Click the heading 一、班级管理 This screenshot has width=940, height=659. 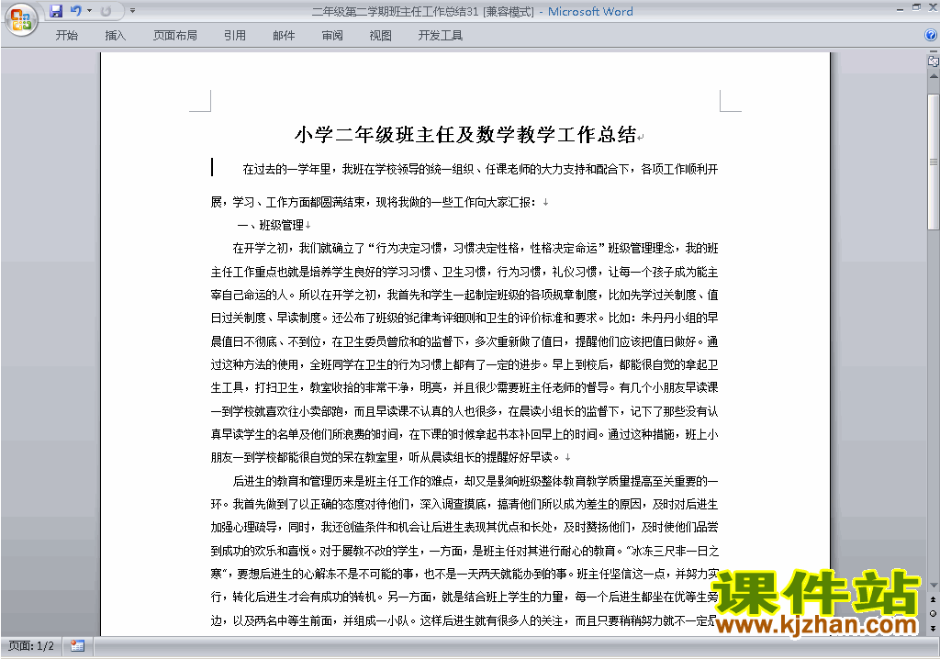(x=271, y=226)
